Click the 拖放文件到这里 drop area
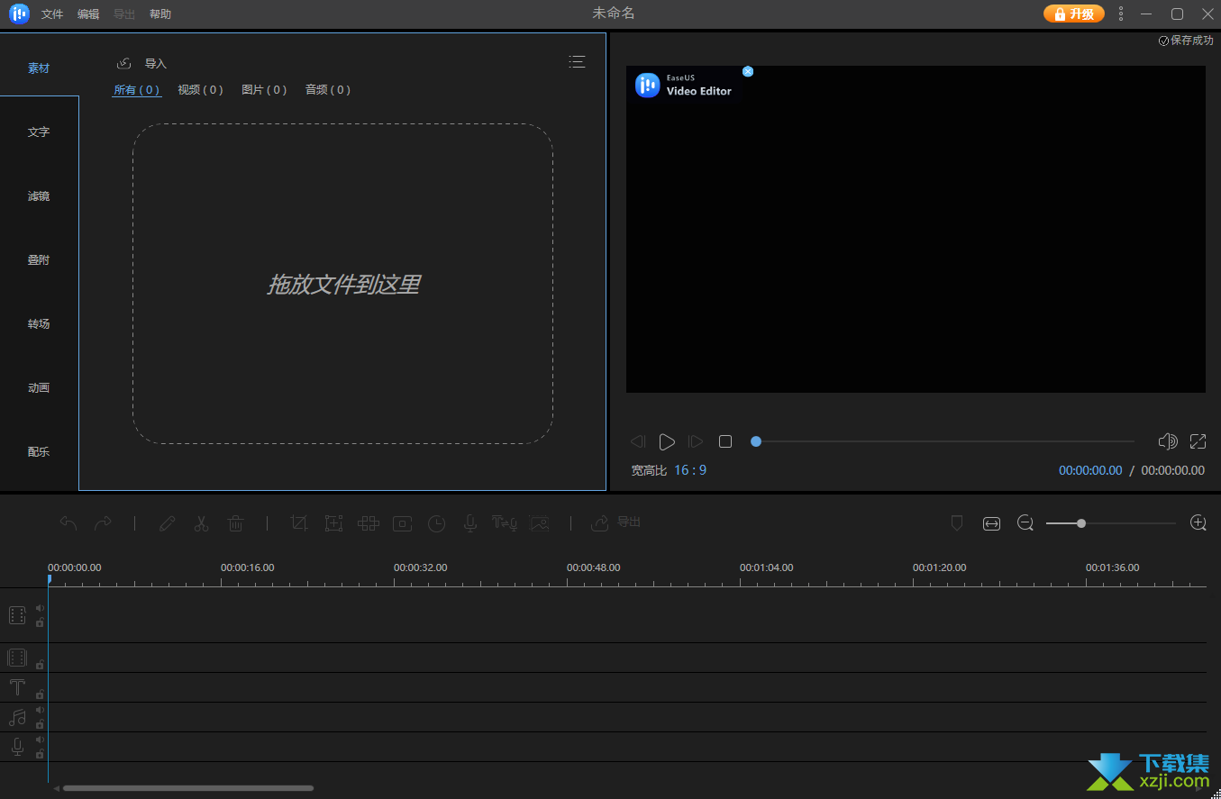The width and height of the screenshot is (1221, 799). click(342, 284)
